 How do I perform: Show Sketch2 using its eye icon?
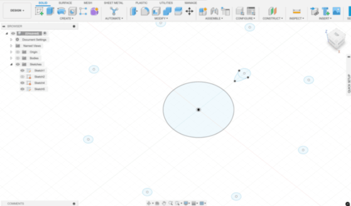[22, 77]
